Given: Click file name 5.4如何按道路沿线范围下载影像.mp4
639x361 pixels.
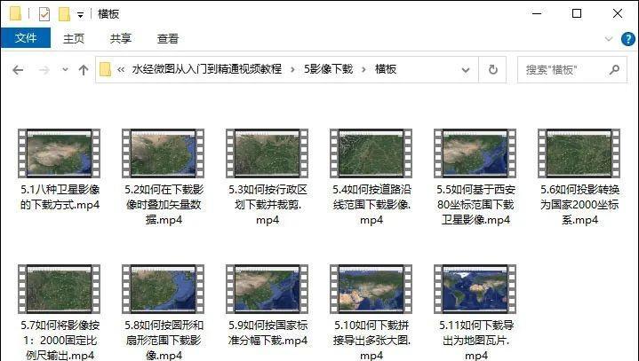Looking at the screenshot, I should coord(371,205).
